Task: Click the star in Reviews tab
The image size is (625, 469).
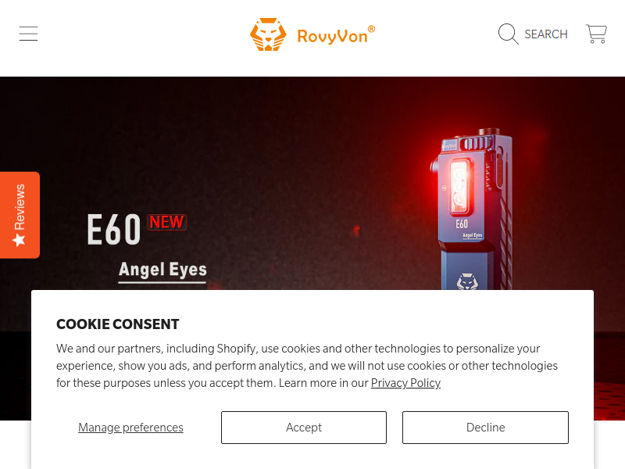Action: [x=19, y=240]
